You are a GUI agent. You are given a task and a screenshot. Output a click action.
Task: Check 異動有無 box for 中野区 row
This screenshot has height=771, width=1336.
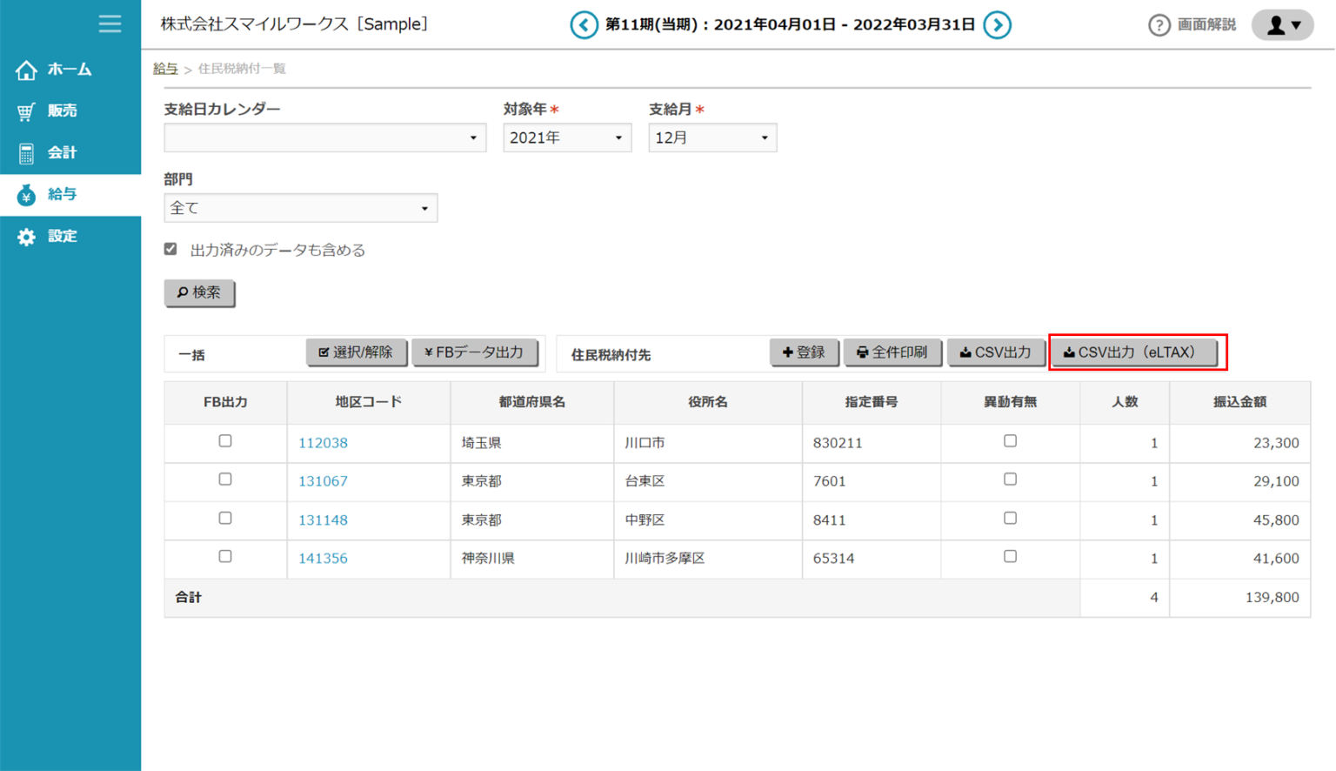tap(1010, 519)
